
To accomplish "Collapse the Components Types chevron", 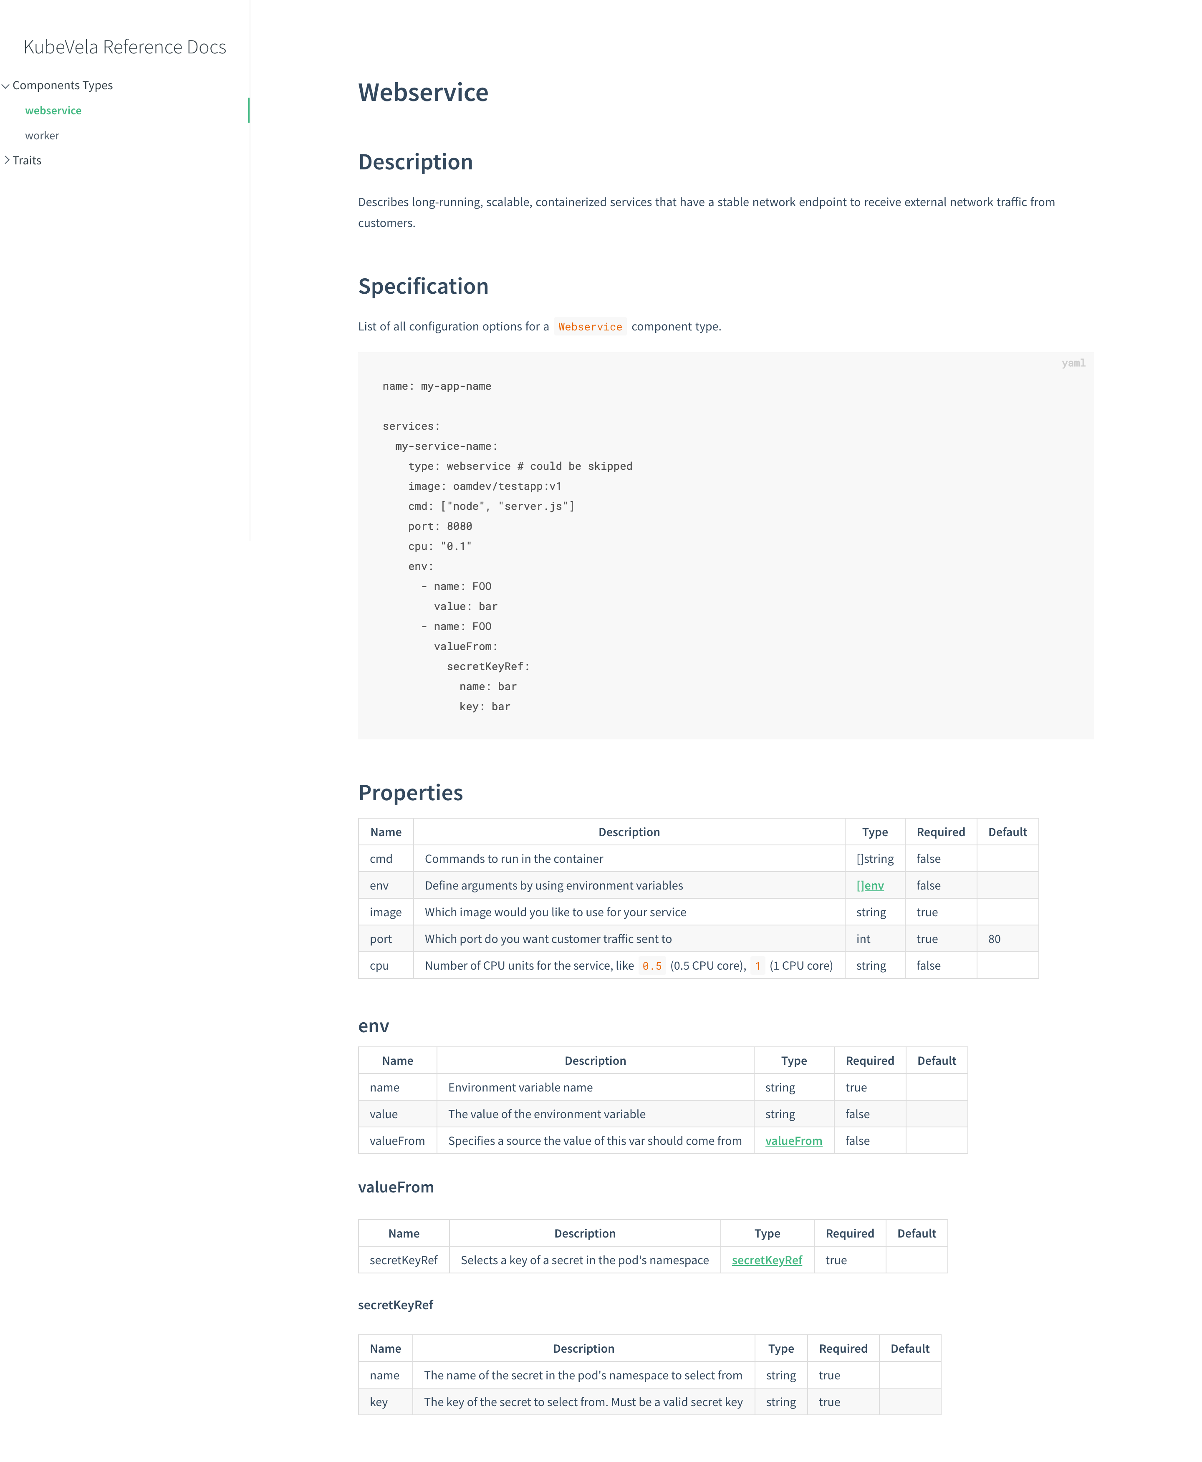I will tap(5, 86).
